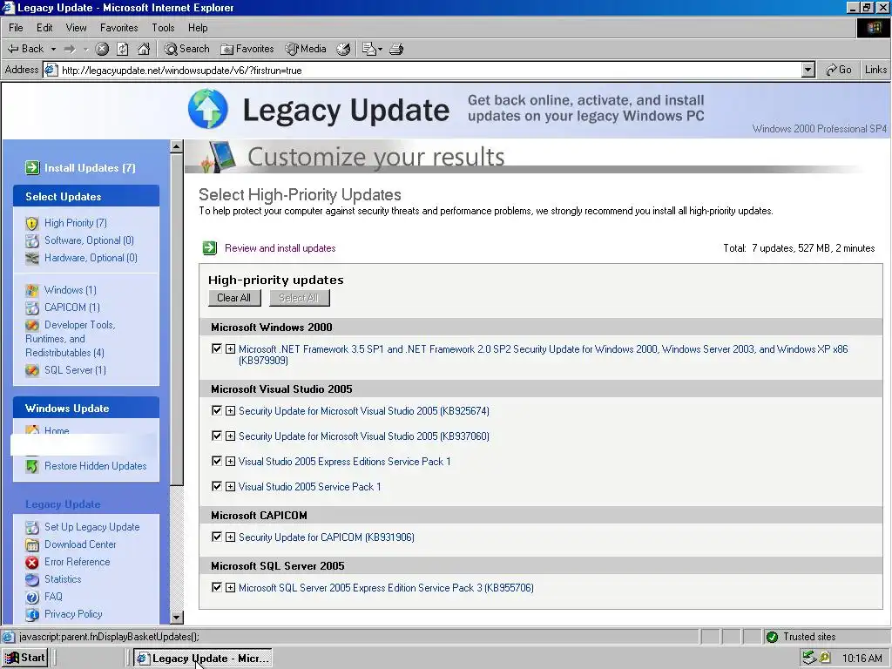Click the SQL Server (1) sidebar icon
The width and height of the screenshot is (892, 669).
tap(32, 370)
